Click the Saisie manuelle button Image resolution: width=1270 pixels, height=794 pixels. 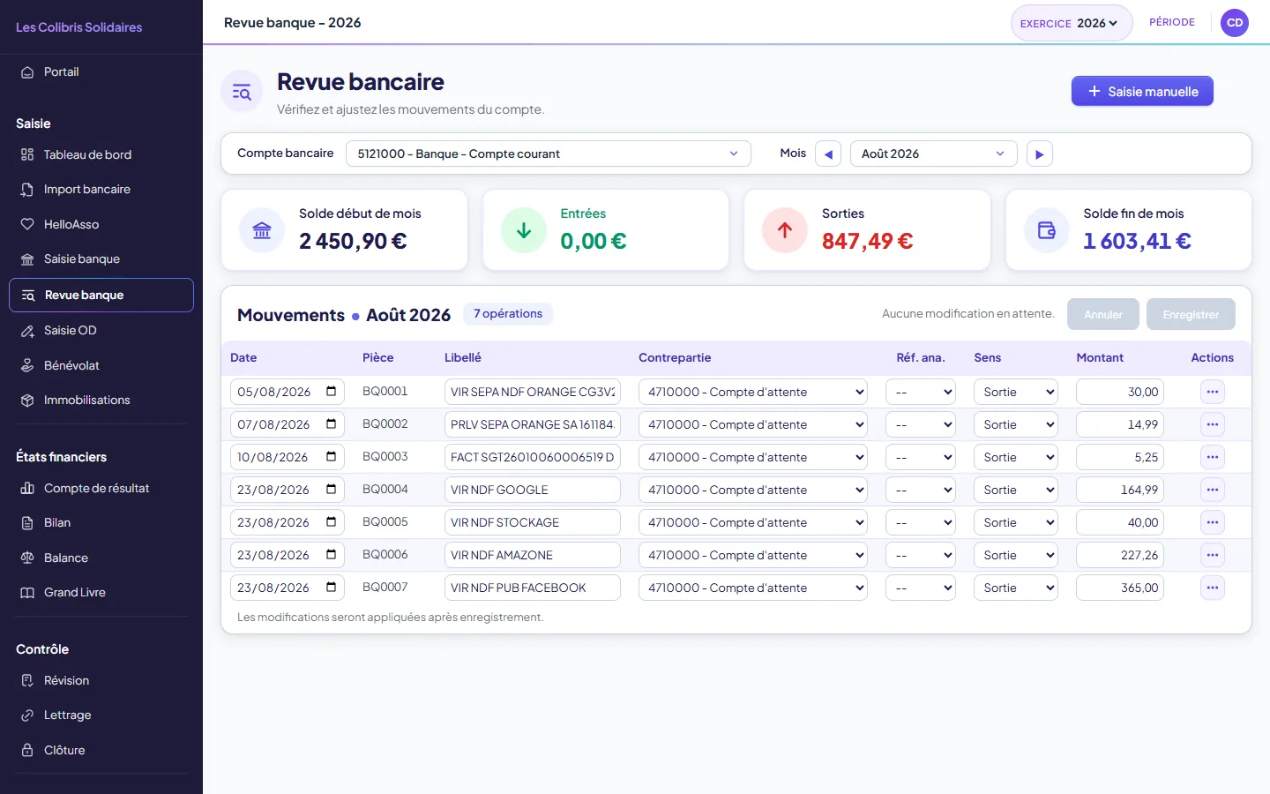(1142, 91)
